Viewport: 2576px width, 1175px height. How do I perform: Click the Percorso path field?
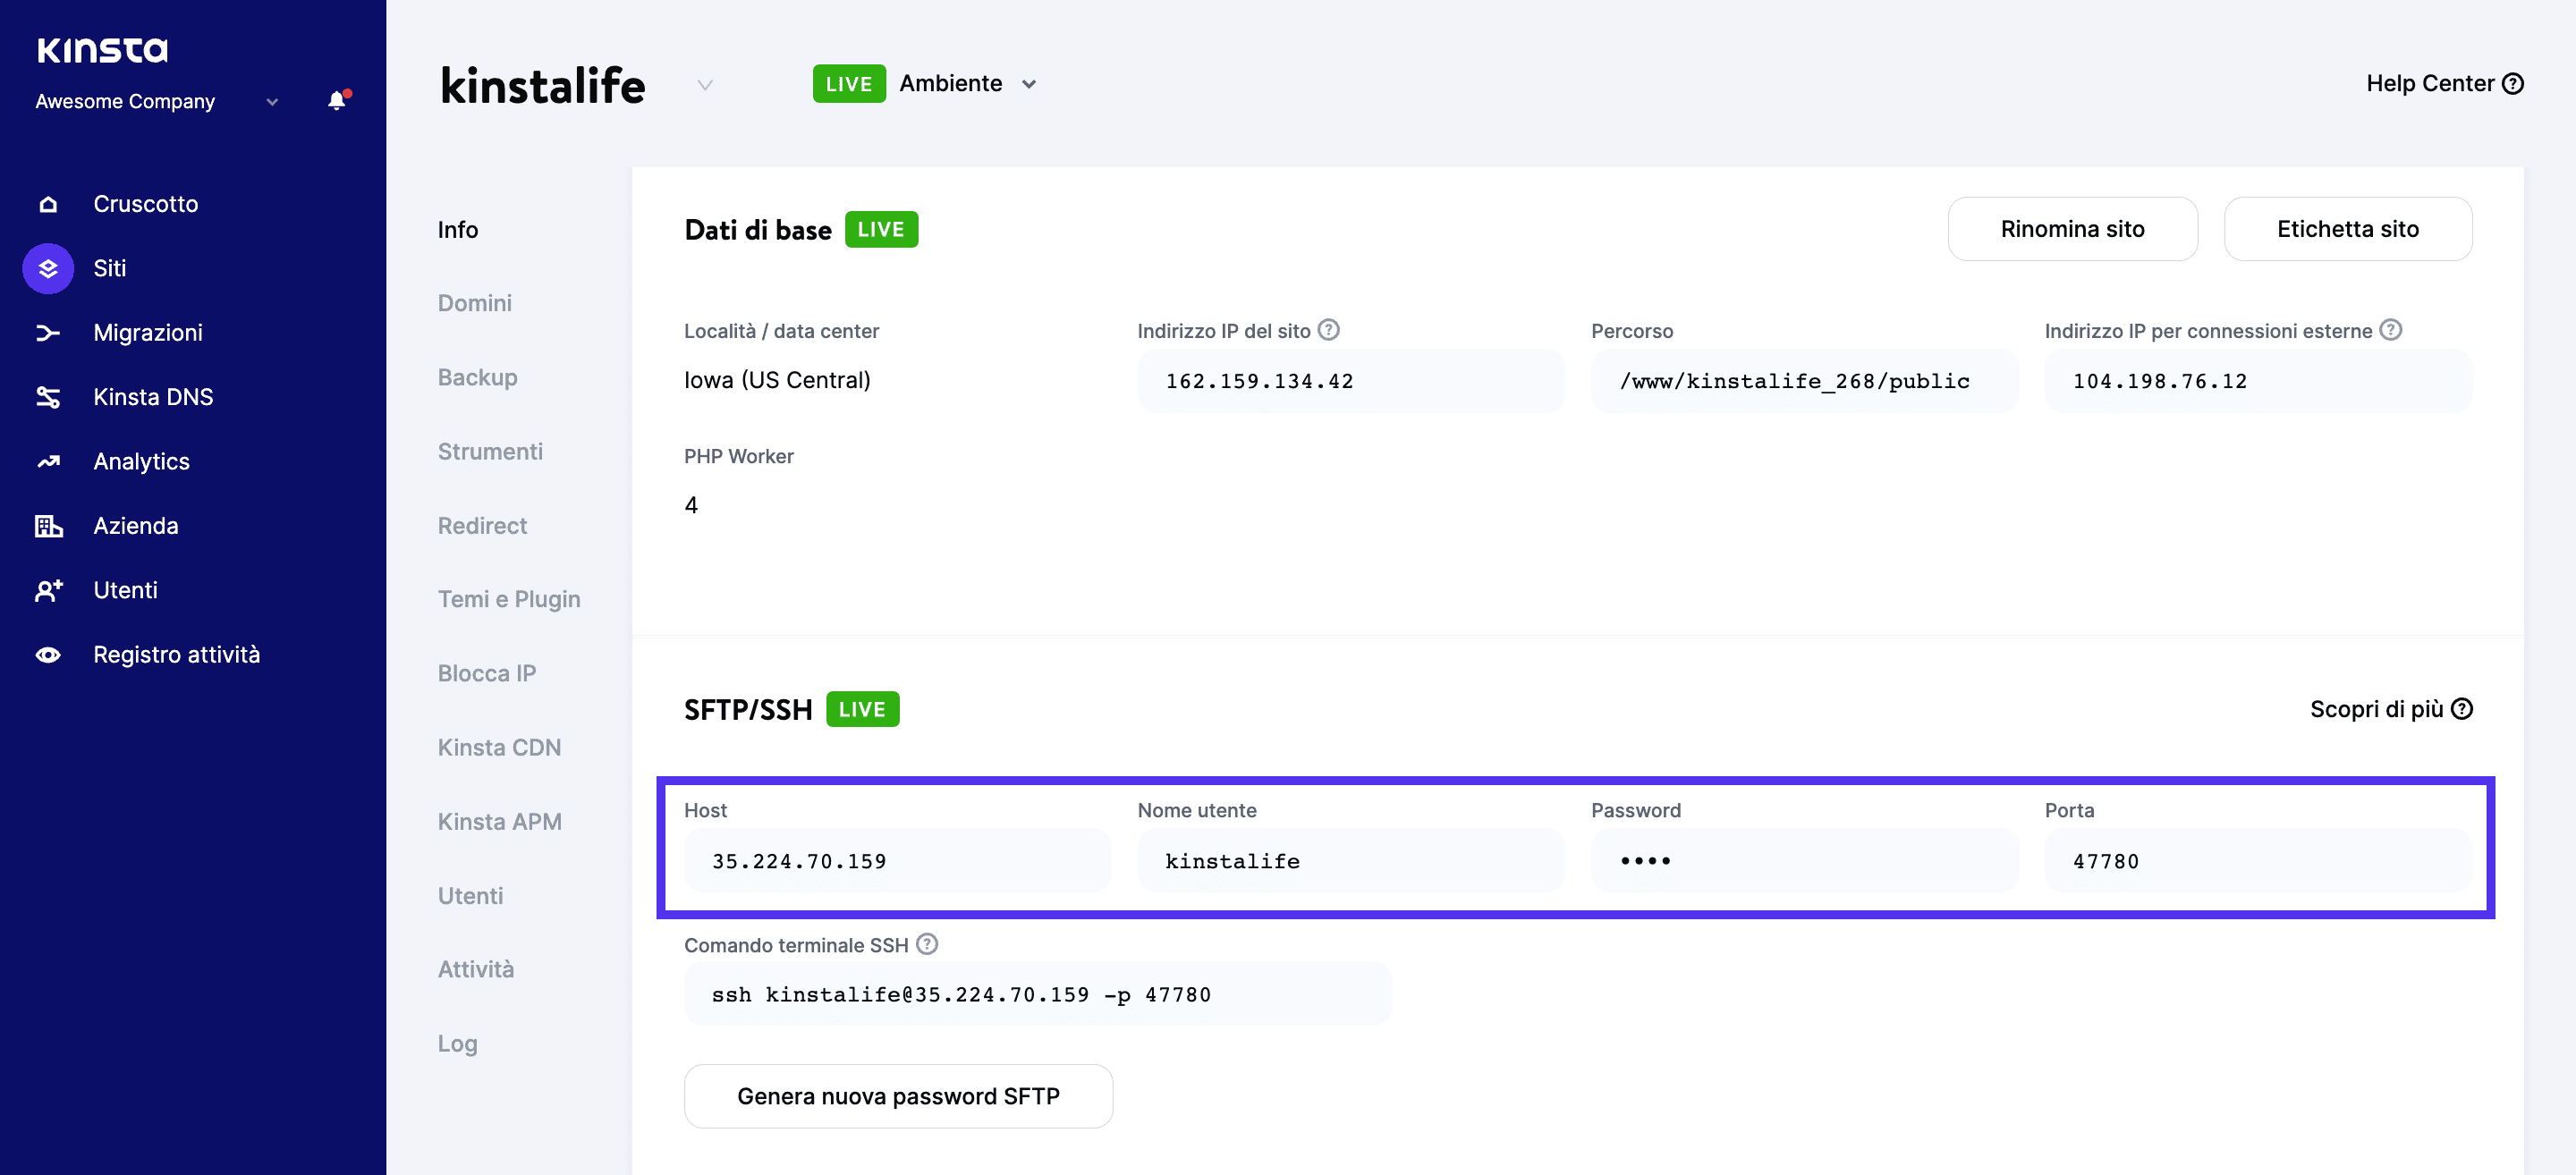coord(1804,381)
